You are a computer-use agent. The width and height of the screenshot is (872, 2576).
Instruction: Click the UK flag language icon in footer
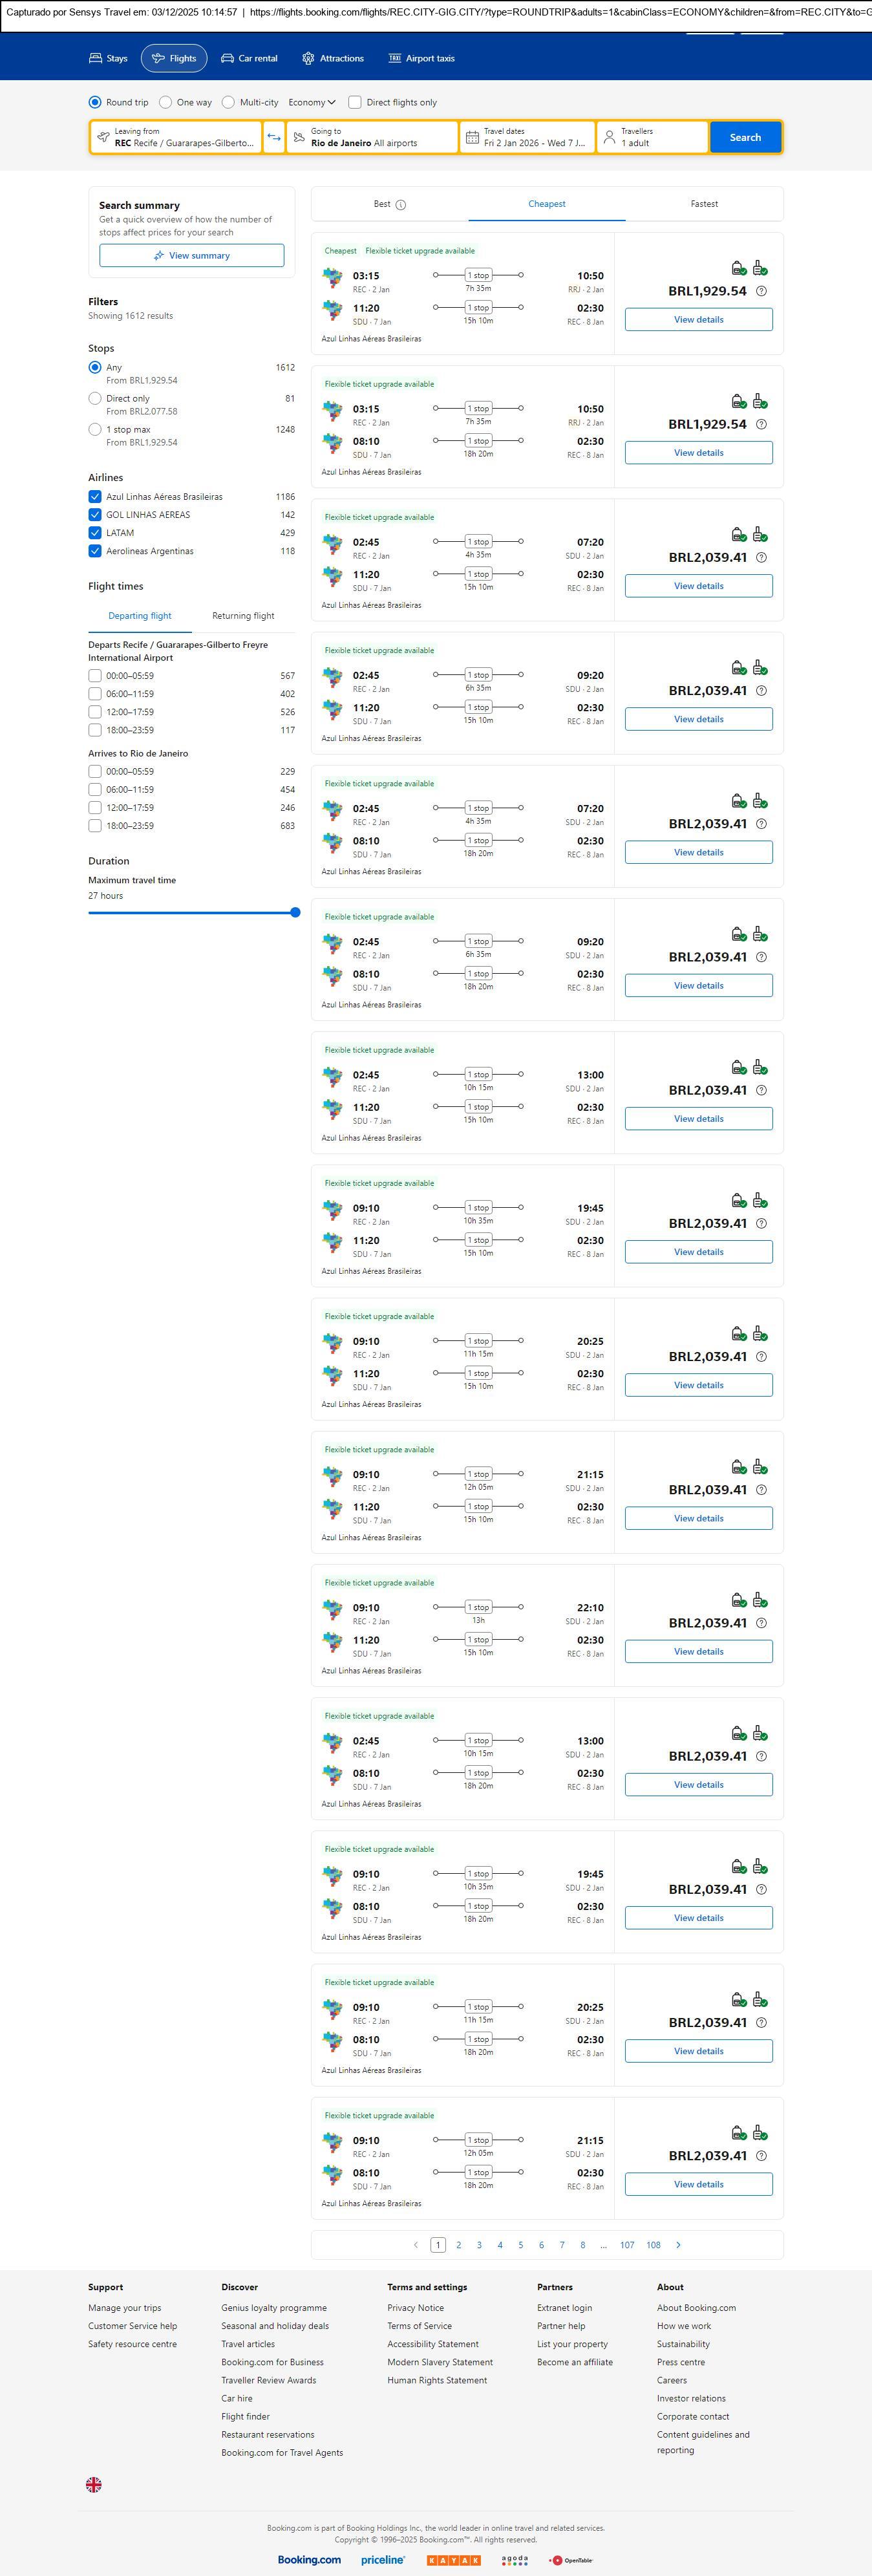tap(94, 2484)
